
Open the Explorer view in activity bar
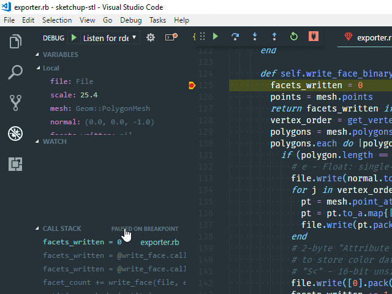click(x=15, y=42)
